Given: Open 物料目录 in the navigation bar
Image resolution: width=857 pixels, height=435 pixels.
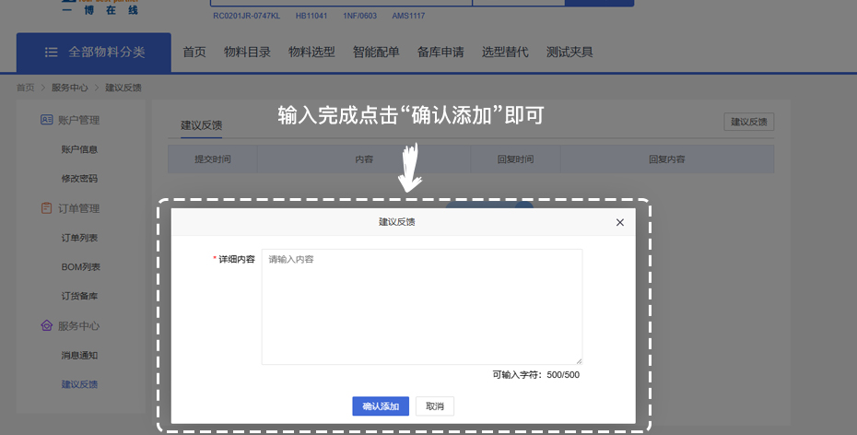Looking at the screenshot, I should click(x=247, y=53).
